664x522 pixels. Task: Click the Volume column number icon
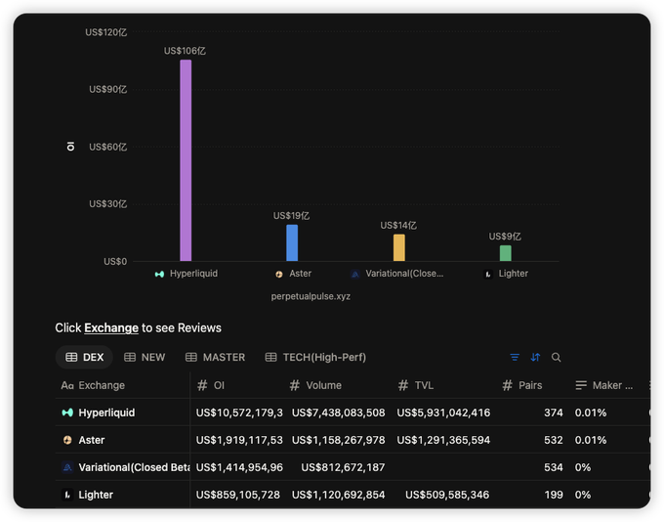coord(294,385)
